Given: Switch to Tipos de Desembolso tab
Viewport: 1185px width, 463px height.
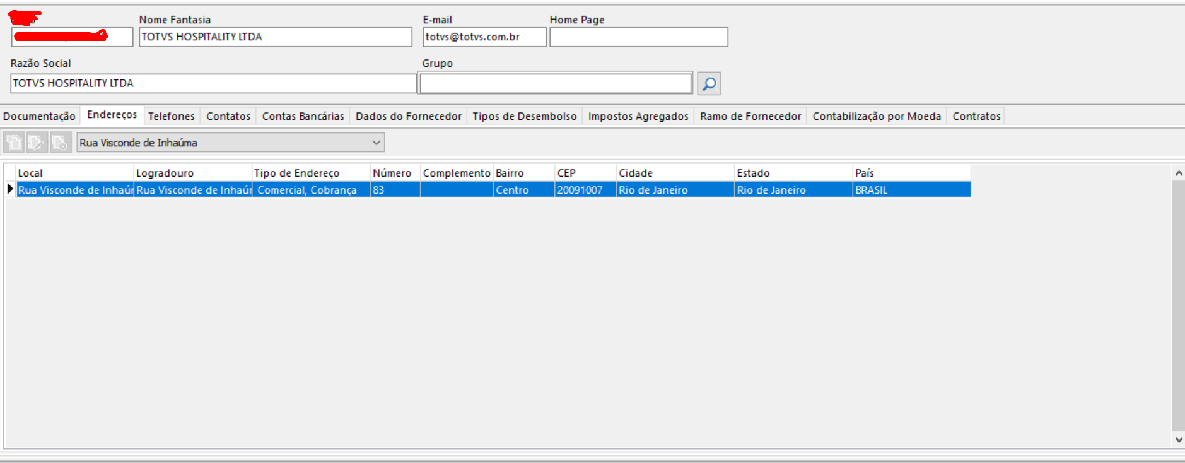Looking at the screenshot, I should [525, 116].
